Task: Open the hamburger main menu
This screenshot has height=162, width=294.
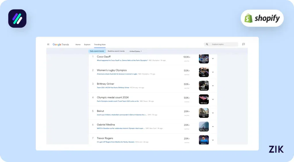Action: [x=48, y=44]
